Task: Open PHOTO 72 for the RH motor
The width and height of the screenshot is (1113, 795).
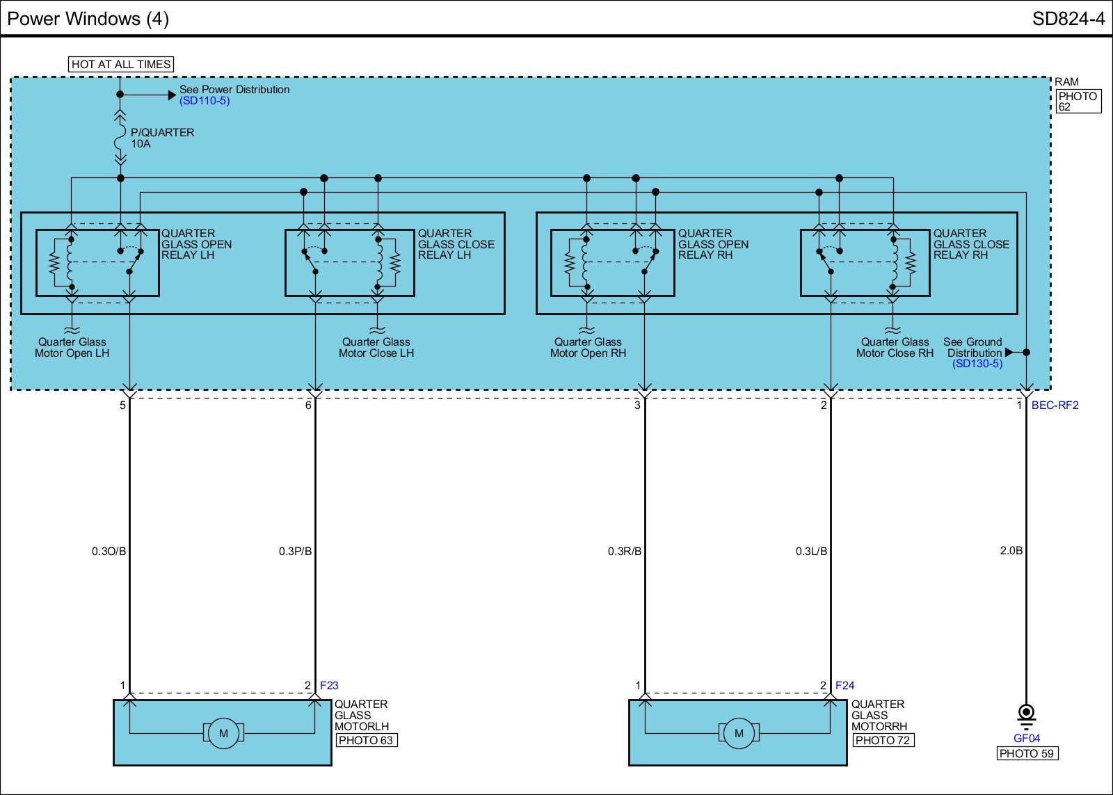Action: click(x=882, y=740)
